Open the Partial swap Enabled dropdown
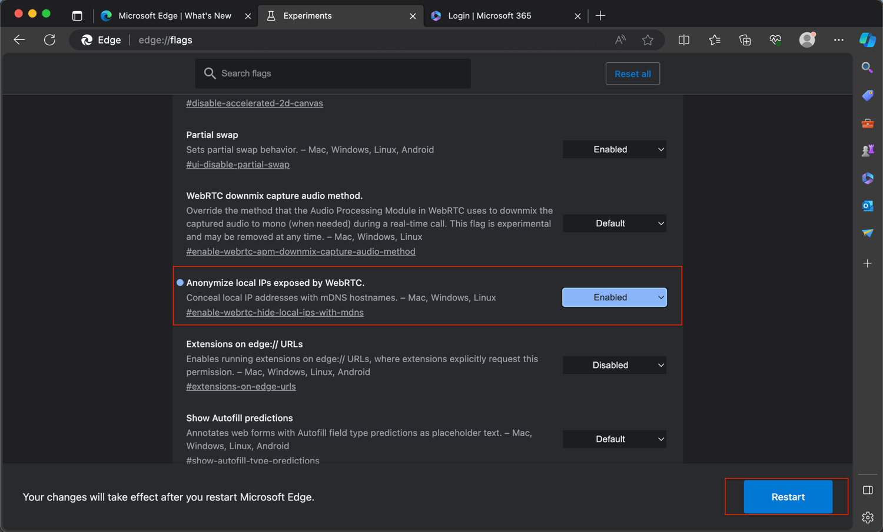The image size is (883, 532). (614, 149)
